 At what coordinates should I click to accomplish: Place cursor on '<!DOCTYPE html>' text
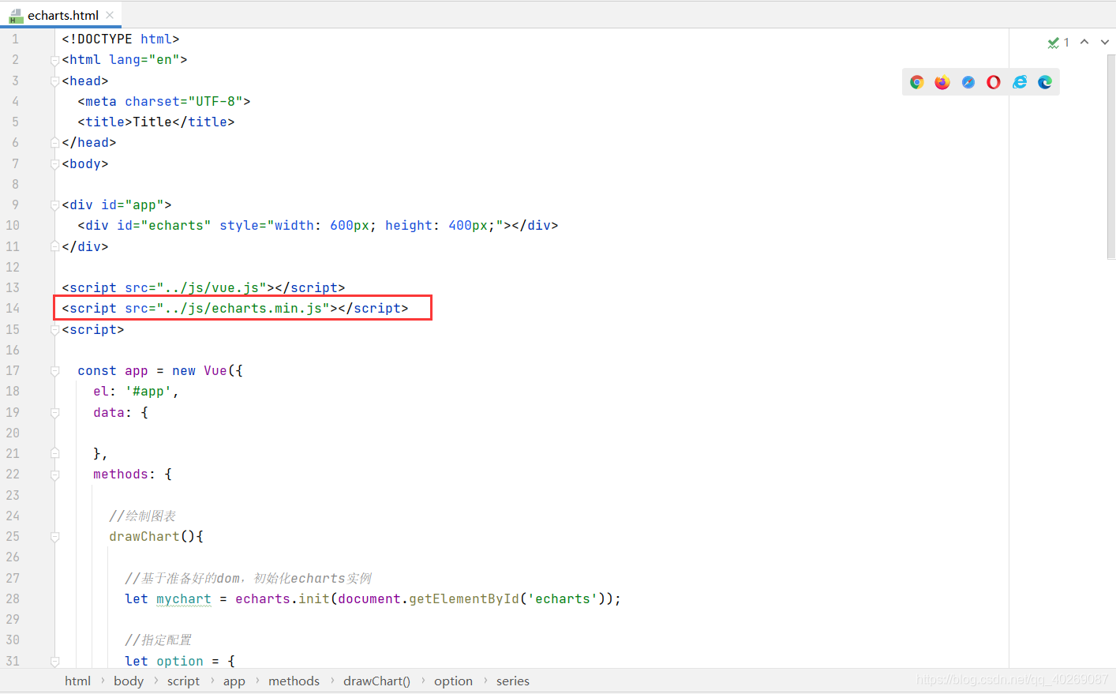[x=121, y=39]
